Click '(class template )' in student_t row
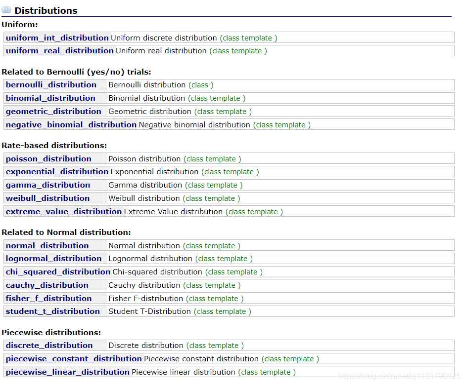The width and height of the screenshot is (465, 385). [x=223, y=311]
